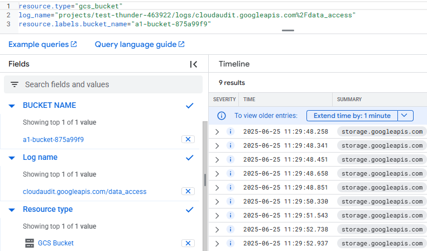This screenshot has height=251, width=427.
Task: Click severity info icon for 11:29:48.258 entry
Action: [x=231, y=131]
